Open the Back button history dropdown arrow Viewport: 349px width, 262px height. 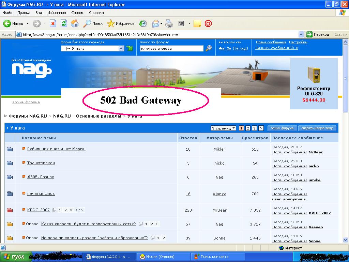27,24
